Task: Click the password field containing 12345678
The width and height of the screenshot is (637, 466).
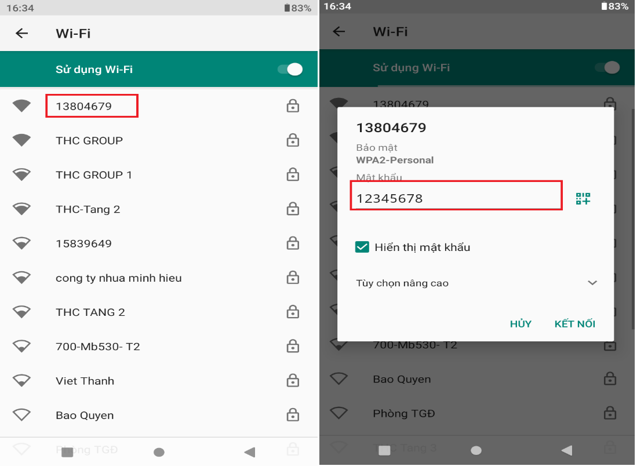Action: (x=456, y=198)
